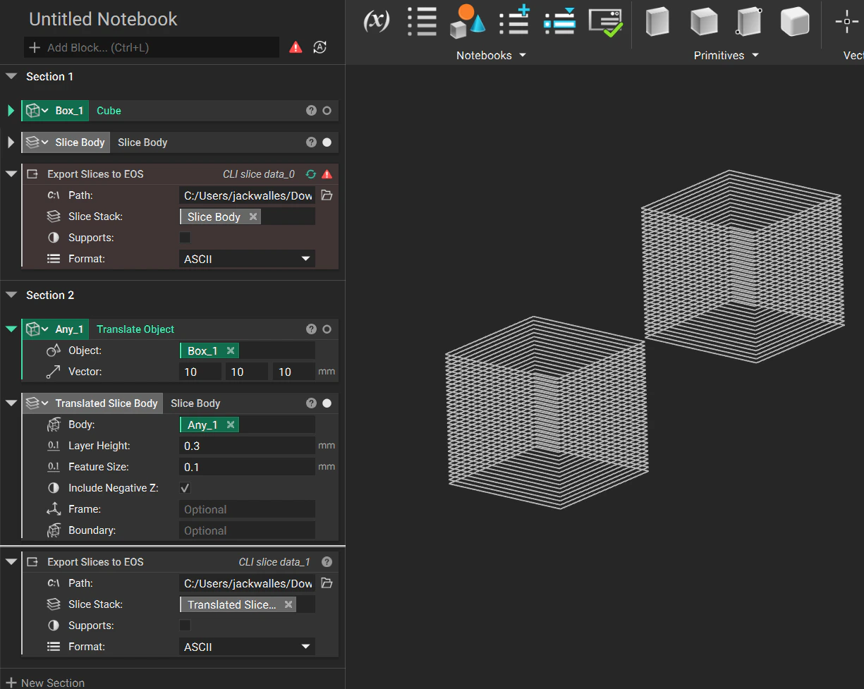Open the Notebooks ribbon menu
The height and width of the screenshot is (689, 864).
(x=491, y=55)
